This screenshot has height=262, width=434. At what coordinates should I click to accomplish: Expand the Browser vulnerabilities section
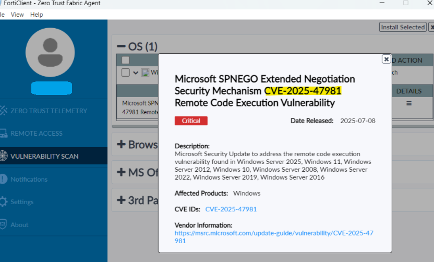pyautogui.click(x=121, y=144)
